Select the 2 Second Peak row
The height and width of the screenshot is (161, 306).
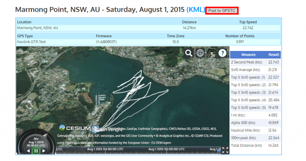[255, 62]
